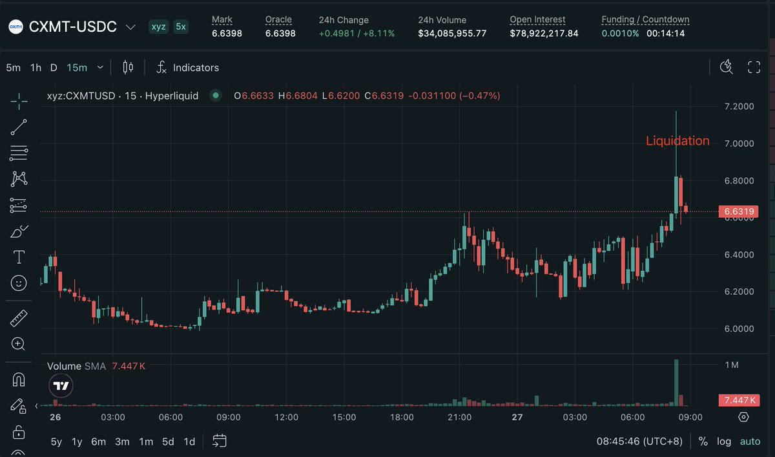Open the CXMT-USDC pair selector chevron

[130, 27]
